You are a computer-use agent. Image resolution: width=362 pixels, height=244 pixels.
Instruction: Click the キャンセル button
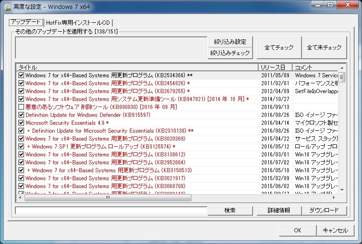[x=335, y=230]
